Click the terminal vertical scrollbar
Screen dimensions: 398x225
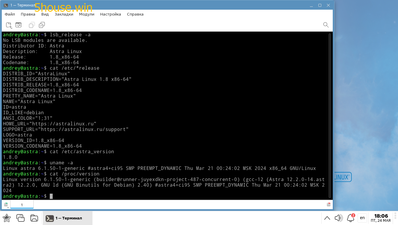(330, 115)
